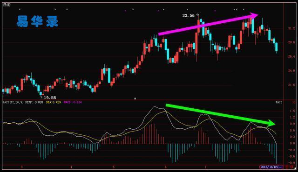
Task: Click the magenta dot marker above June candles
Action: click(158, 11)
